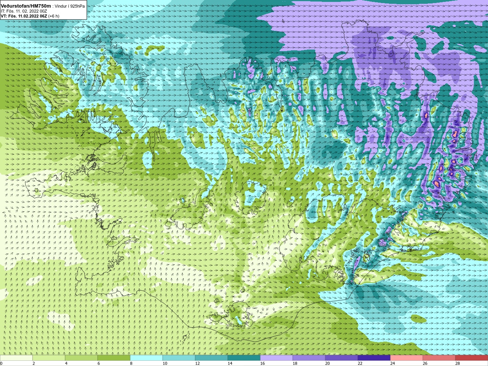
Task: Click the legend value label 20
Action: click(327, 363)
